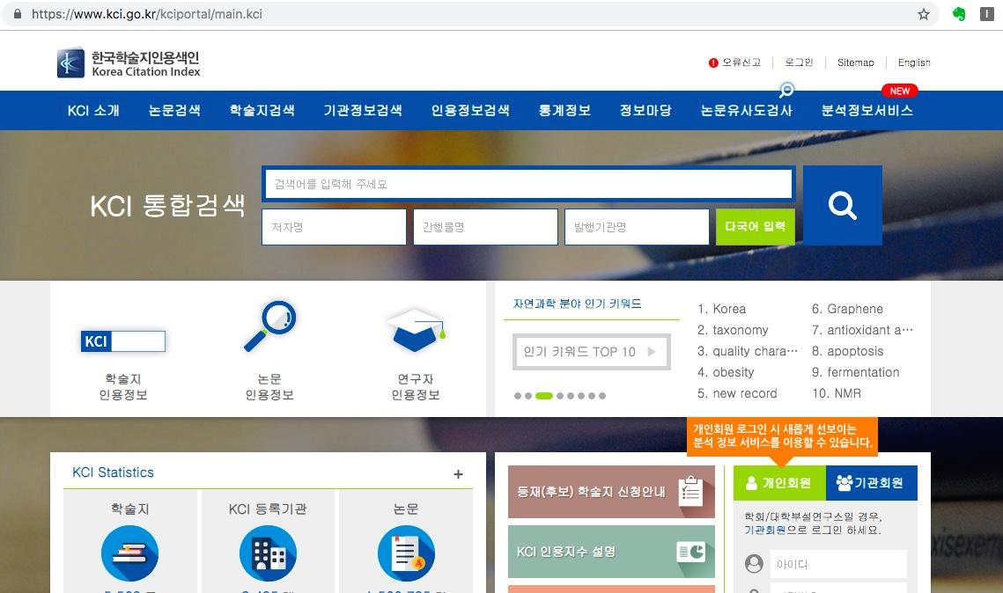Open the Sitemap link
This screenshot has width=1003, height=593.
[855, 62]
